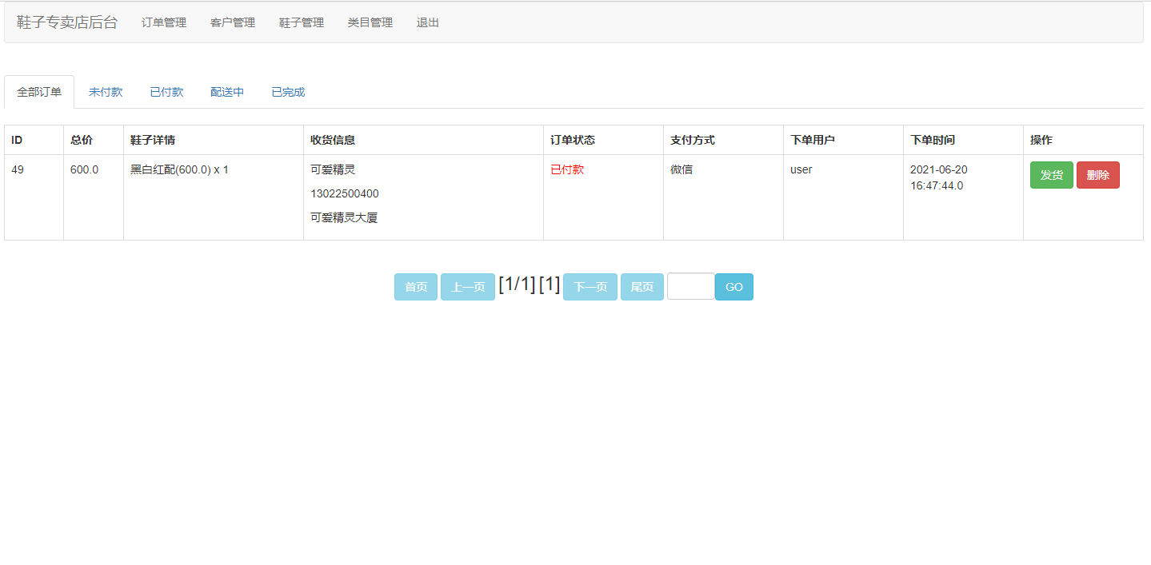1151x565 pixels.
Task: Open the 类目管理 menu item
Action: click(370, 22)
